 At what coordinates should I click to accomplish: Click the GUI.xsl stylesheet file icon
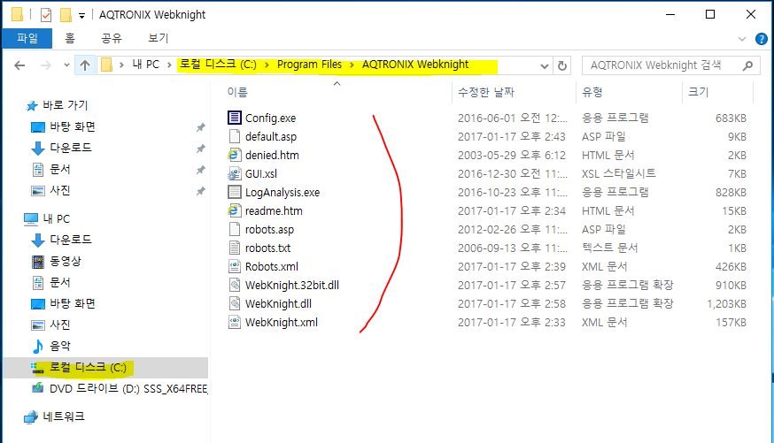coord(235,173)
